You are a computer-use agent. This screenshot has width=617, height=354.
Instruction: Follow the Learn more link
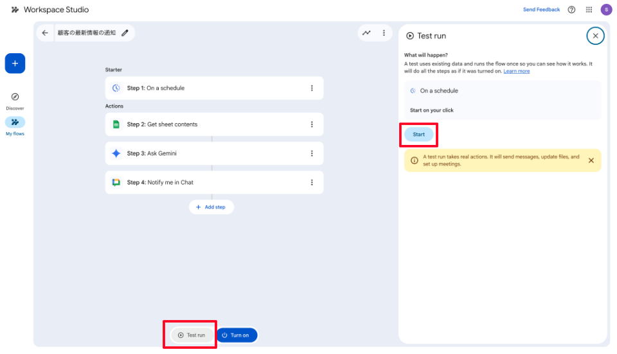click(x=517, y=71)
